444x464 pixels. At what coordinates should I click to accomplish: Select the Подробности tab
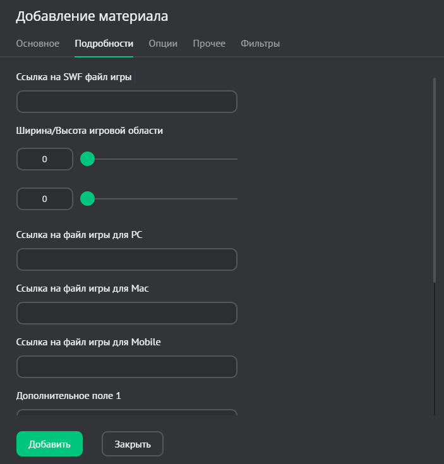(104, 44)
